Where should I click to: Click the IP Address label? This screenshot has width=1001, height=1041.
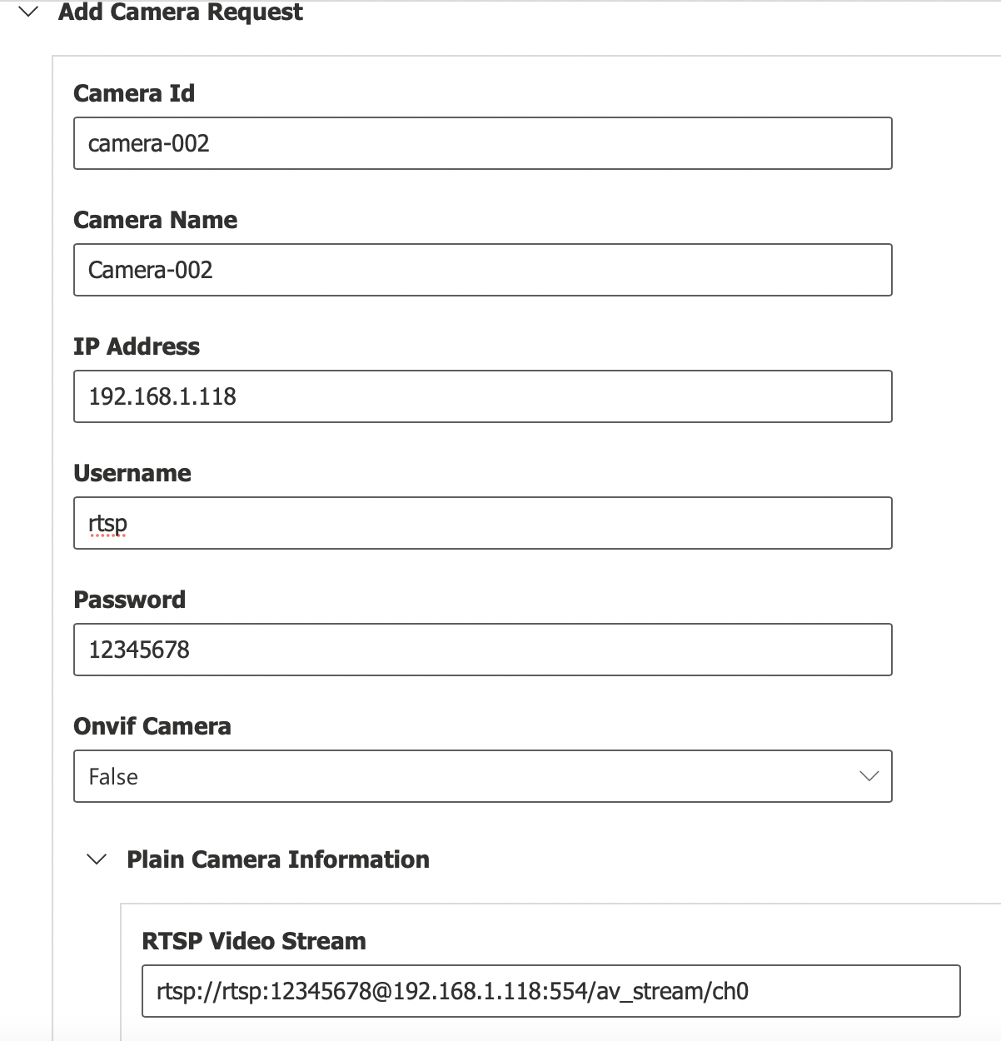(137, 346)
